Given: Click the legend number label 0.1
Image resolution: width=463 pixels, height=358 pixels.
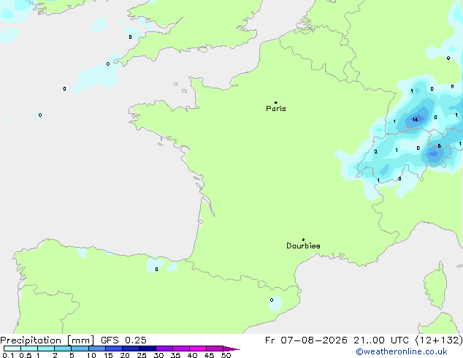Looking at the screenshot, I should (x=8, y=355).
